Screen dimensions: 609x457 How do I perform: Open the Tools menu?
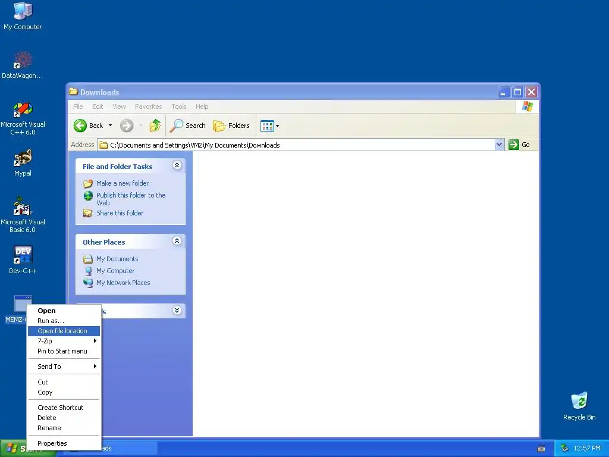pos(179,107)
